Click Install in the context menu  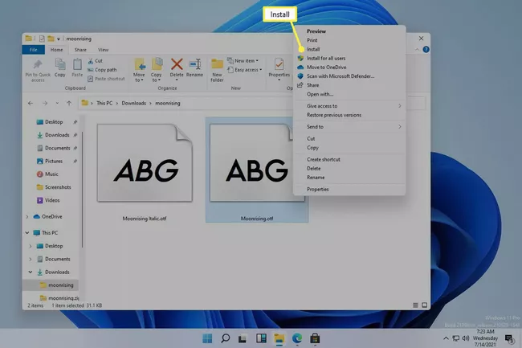pos(314,49)
